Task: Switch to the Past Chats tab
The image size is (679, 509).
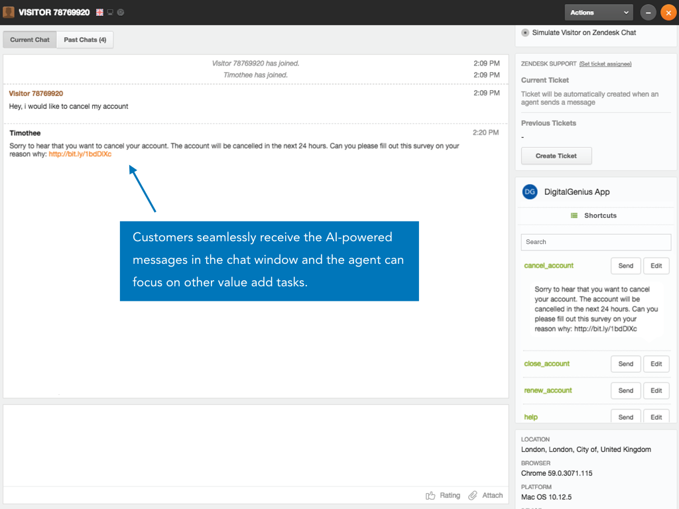Action: tap(85, 40)
